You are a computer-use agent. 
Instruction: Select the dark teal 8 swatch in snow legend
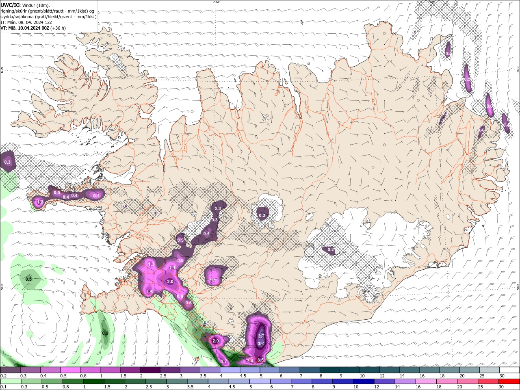[329, 370]
